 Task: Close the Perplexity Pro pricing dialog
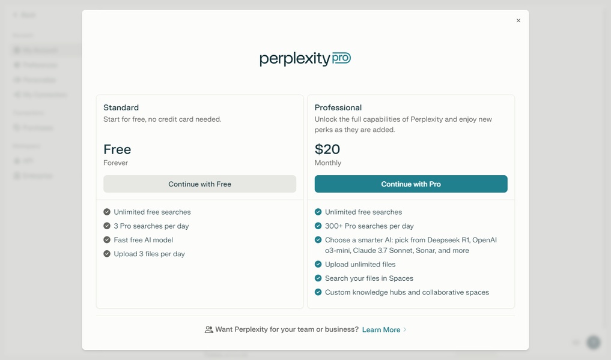click(518, 20)
